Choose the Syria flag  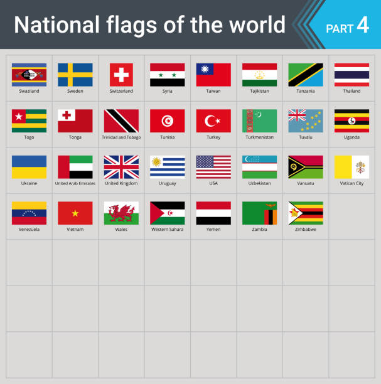[168, 75]
